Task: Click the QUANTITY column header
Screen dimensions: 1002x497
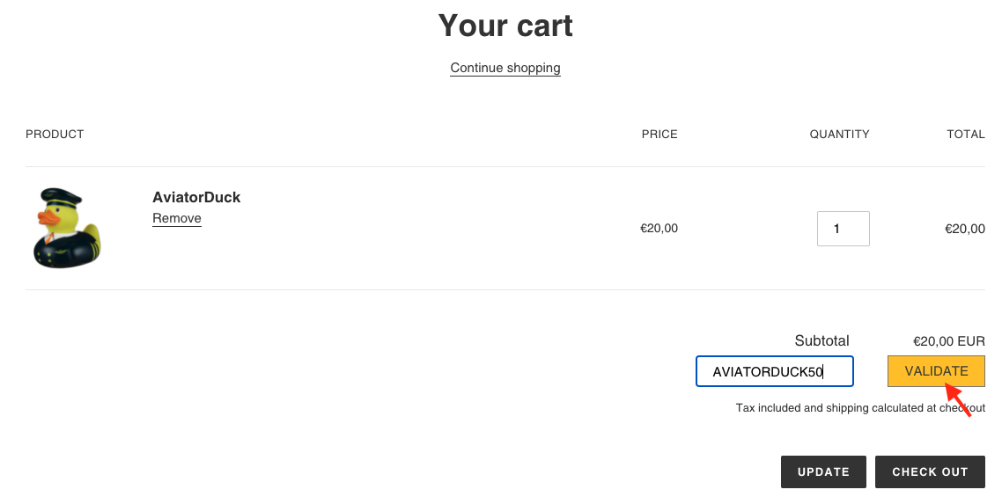Action: click(839, 135)
